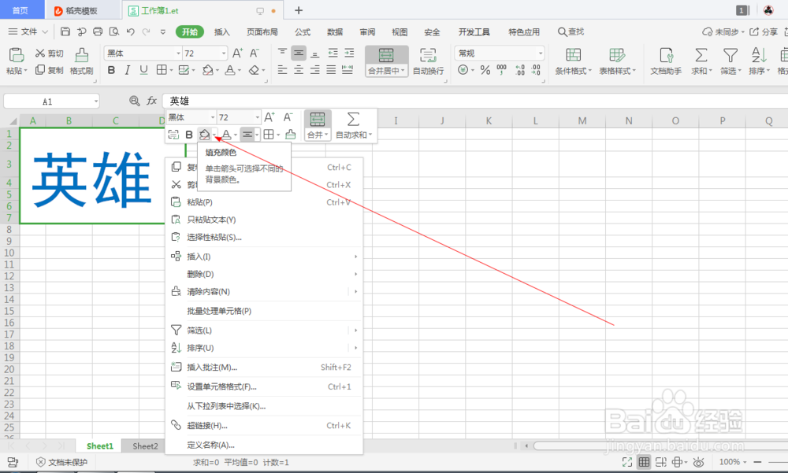Choose Paste (粘贴) in the context menu

point(264,201)
